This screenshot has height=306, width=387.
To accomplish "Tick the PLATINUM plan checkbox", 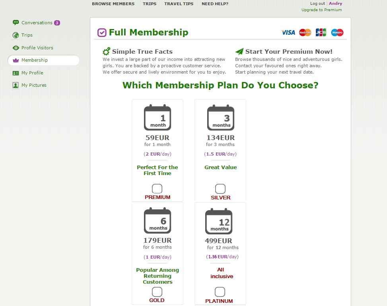I will (220, 292).
